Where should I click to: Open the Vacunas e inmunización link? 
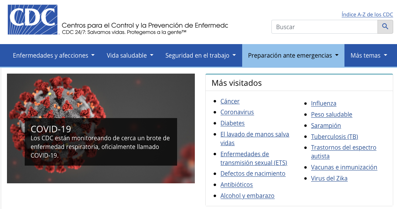click(x=344, y=167)
